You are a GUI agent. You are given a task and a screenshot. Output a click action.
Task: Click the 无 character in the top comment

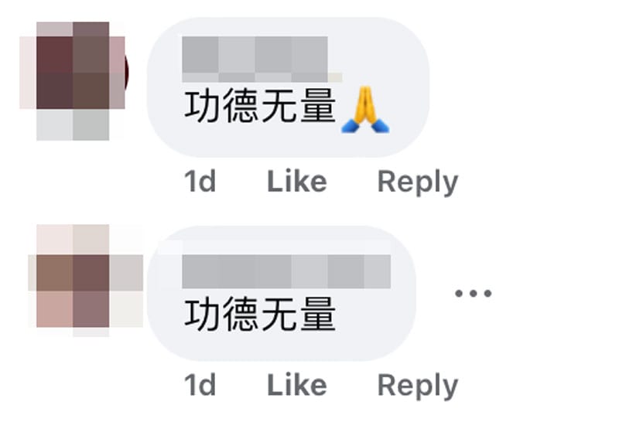click(x=279, y=106)
